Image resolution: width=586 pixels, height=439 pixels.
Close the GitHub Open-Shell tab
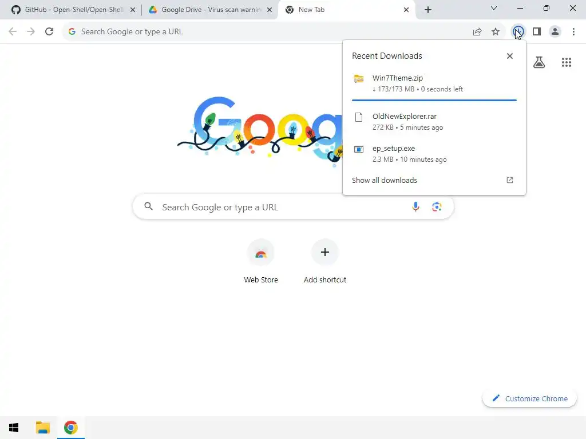[133, 10]
